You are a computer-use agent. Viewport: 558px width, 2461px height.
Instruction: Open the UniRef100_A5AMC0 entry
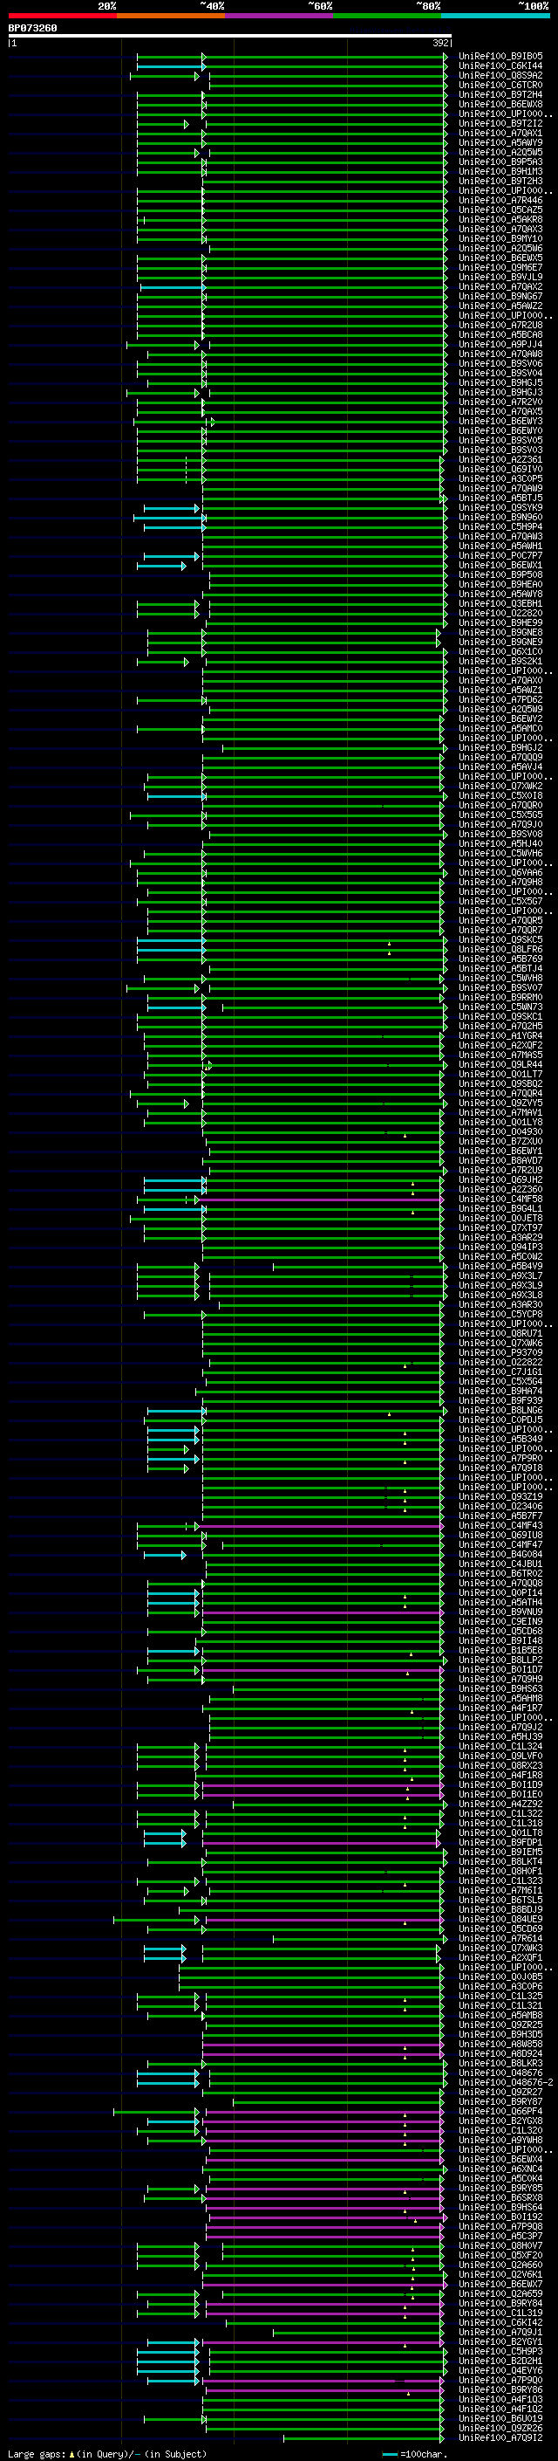click(x=500, y=728)
